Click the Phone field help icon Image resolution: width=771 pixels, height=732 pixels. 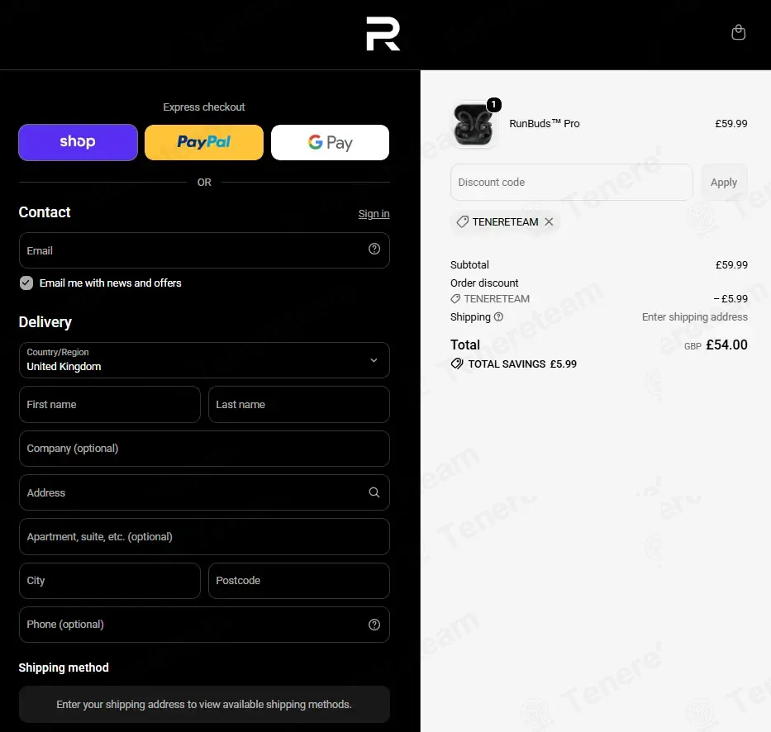click(374, 625)
